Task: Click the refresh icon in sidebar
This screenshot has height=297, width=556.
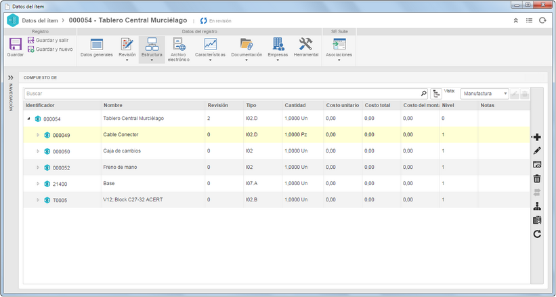Action: click(x=537, y=234)
